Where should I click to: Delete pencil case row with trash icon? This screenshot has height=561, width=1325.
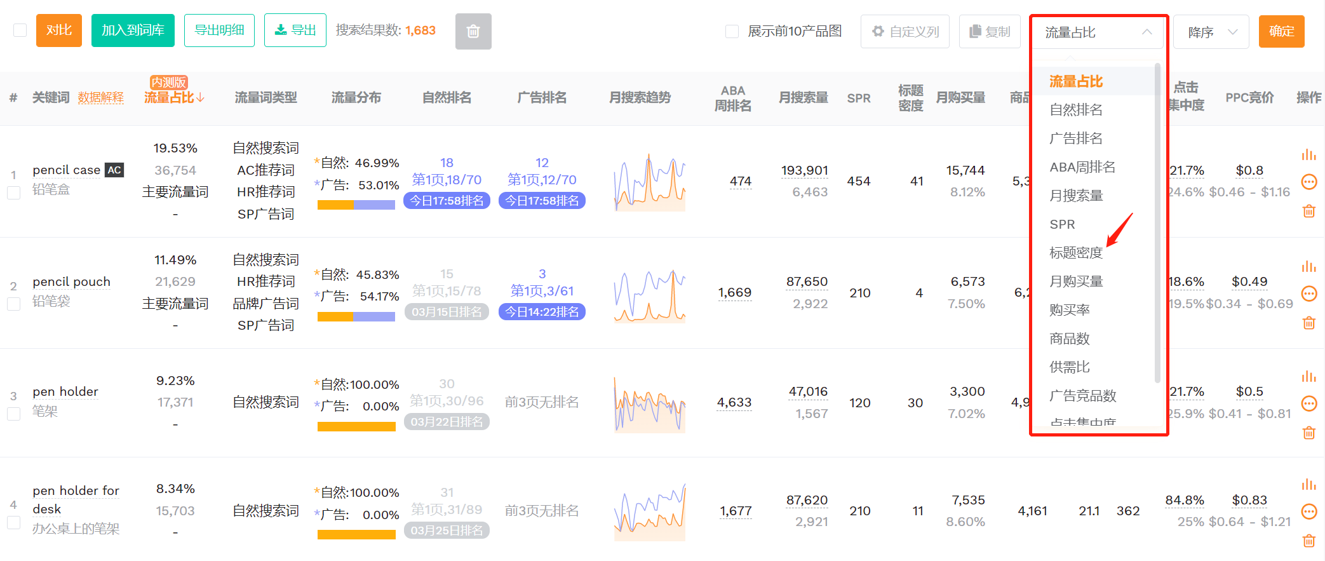(x=1309, y=211)
